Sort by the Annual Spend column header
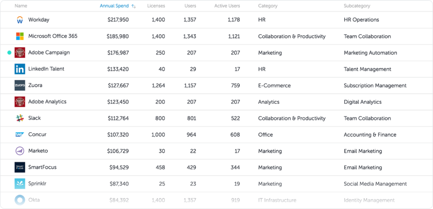This screenshot has width=433, height=209. [114, 6]
